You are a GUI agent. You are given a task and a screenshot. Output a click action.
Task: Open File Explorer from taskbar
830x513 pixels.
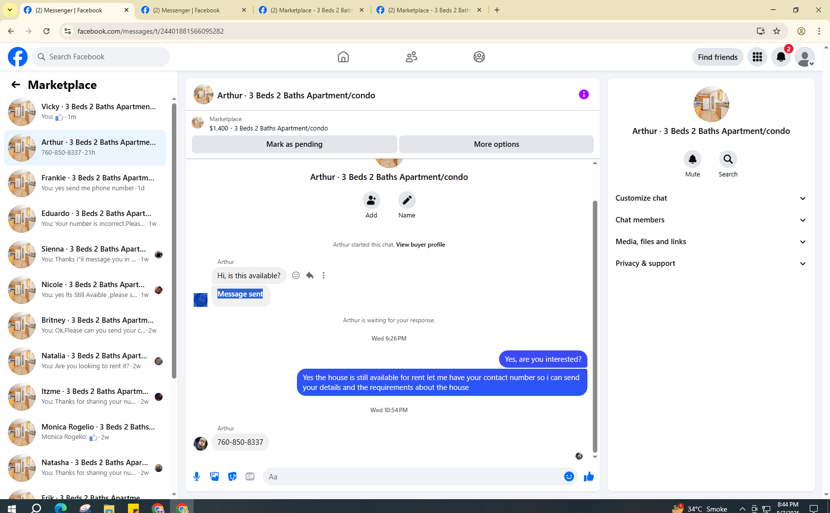coord(109,508)
